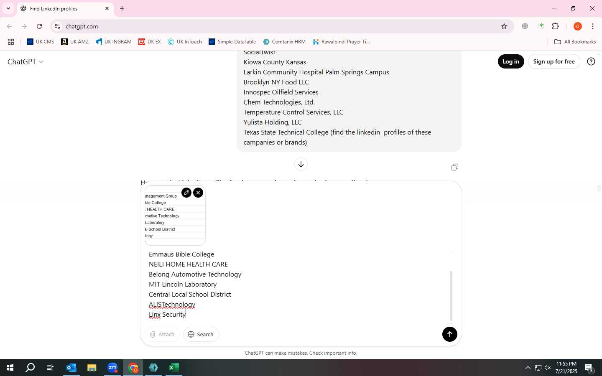Click 'Kiowa County Kansas' in message
Viewport: 602px width, 376px height.
[275, 62]
